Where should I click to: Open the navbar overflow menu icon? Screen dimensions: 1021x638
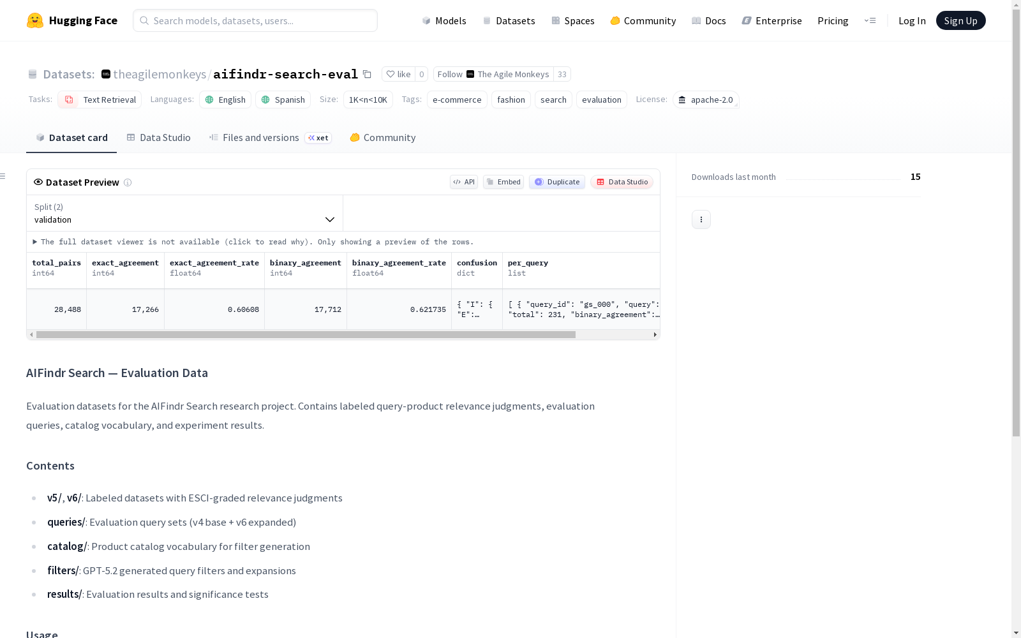[x=870, y=20]
